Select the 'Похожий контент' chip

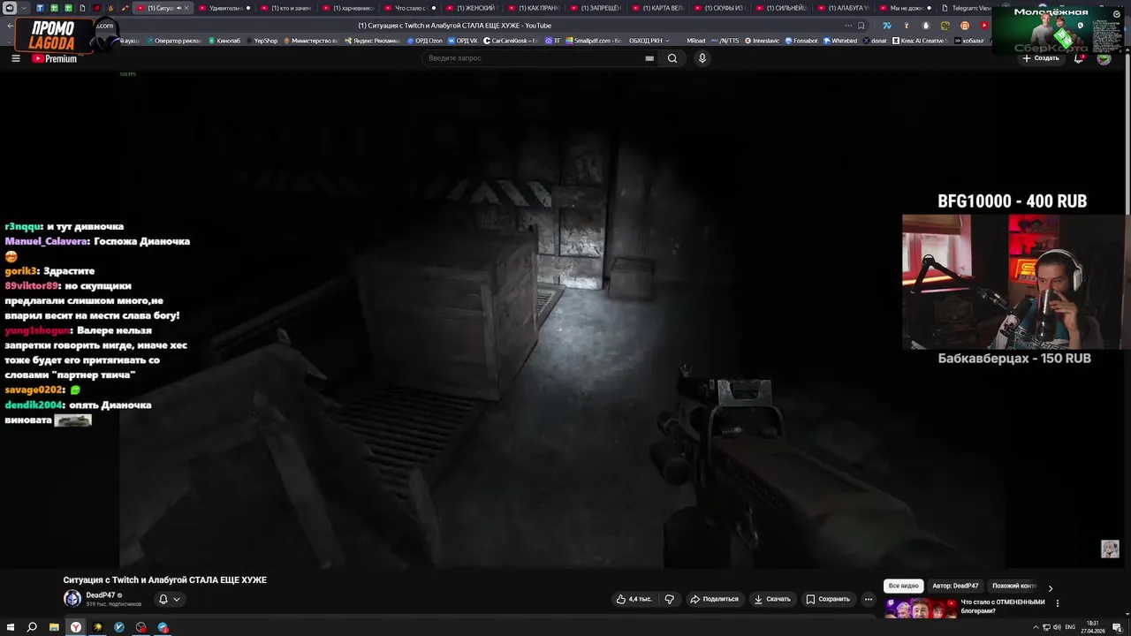pyautogui.click(x=1014, y=586)
